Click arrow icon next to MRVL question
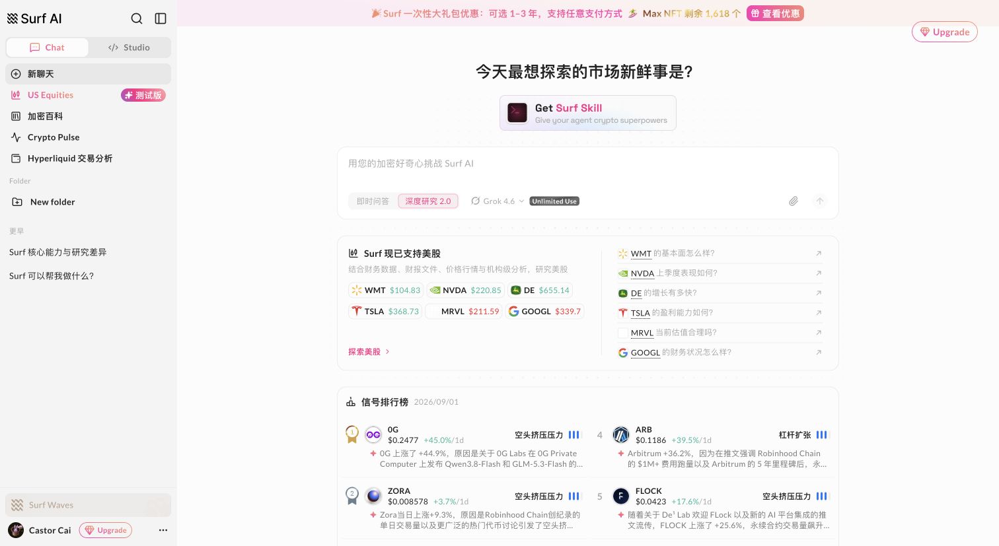The height and width of the screenshot is (546, 999). pos(819,333)
